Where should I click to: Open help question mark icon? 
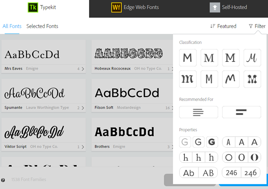pos(3,180)
